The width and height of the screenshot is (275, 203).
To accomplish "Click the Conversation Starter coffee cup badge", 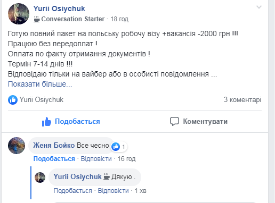I will point(37,19).
